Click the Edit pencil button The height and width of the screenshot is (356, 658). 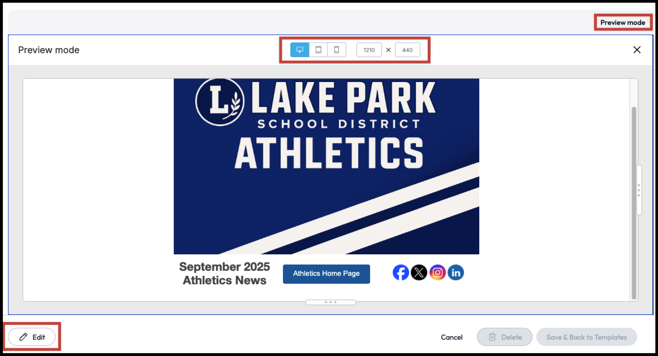[32, 337]
